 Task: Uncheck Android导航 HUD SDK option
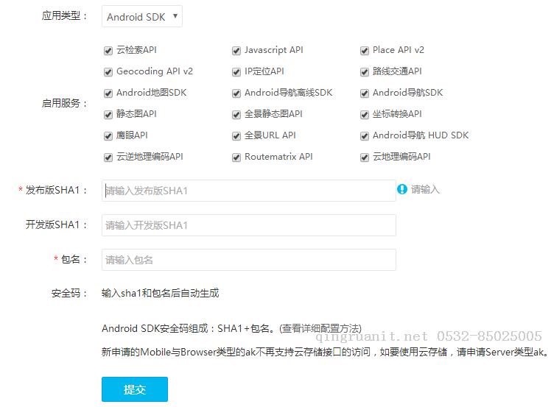pos(365,136)
